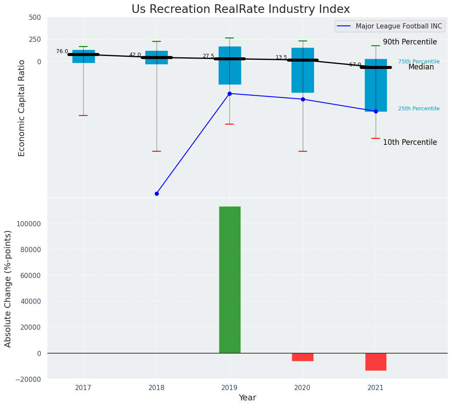Click the 2017 median value label 76.0
Viewport: 452px width, 406px height.
(62, 51)
